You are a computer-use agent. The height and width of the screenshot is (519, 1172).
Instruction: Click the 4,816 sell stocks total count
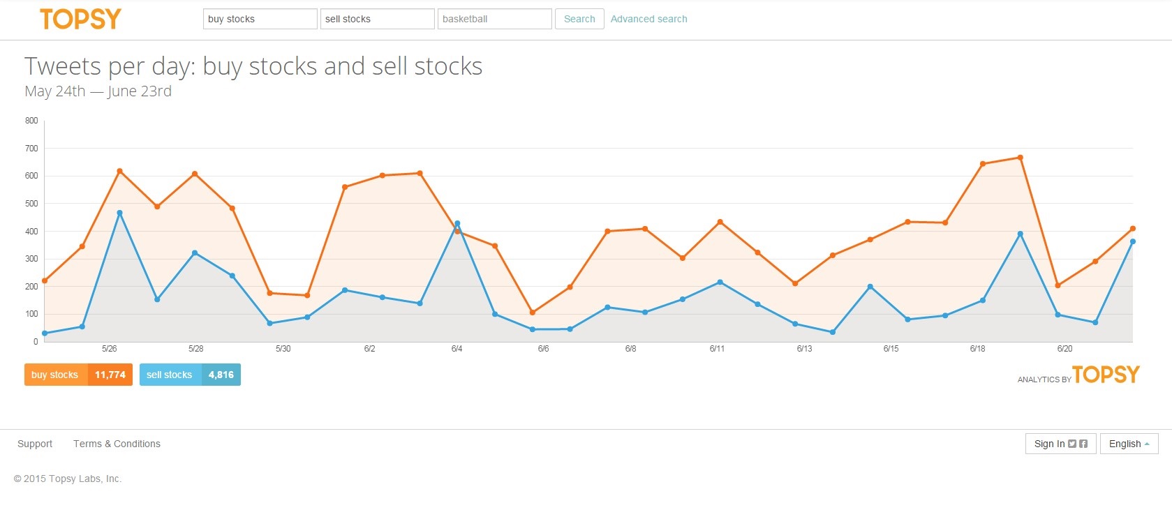pyautogui.click(x=221, y=375)
